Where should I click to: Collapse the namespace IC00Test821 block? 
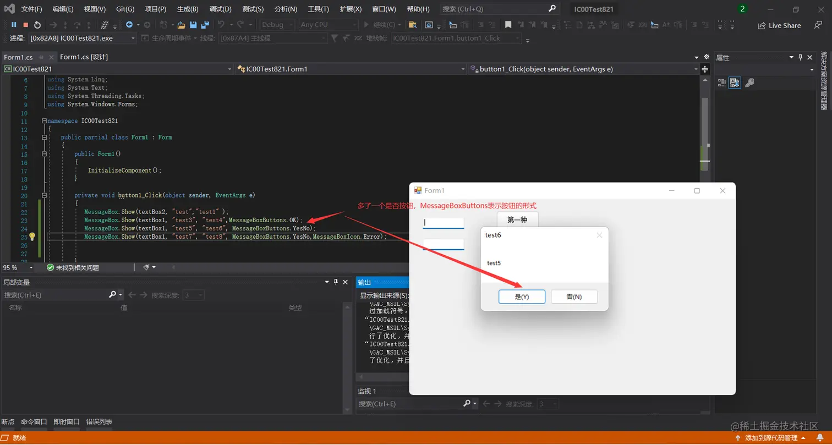[44, 121]
